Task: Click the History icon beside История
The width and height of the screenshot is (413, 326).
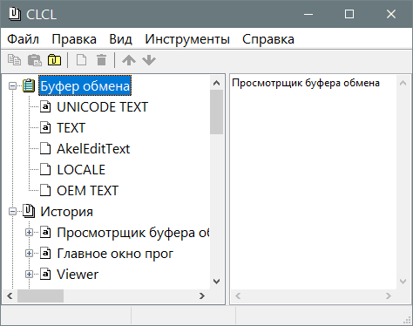Action: (29, 211)
